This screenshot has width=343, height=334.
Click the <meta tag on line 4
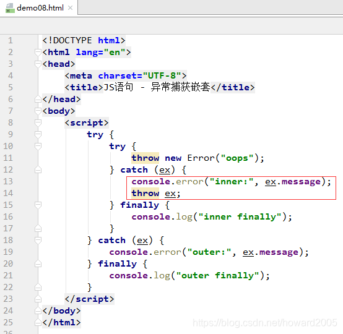(78, 75)
